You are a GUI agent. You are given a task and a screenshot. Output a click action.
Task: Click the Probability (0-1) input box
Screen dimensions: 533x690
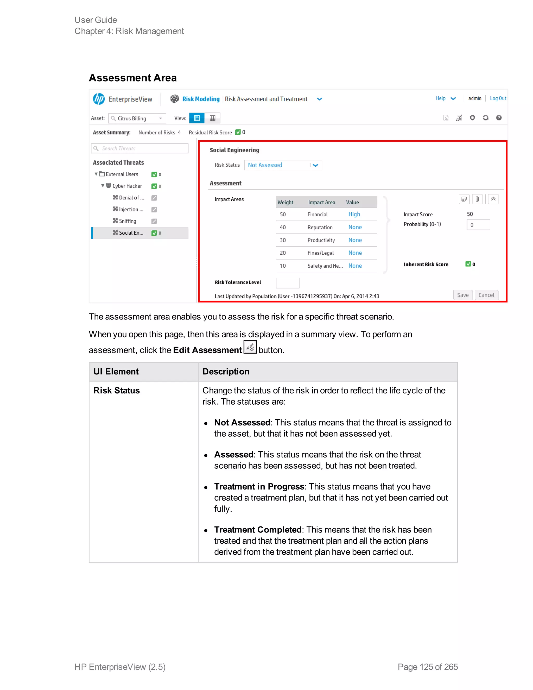pyautogui.click(x=478, y=225)
